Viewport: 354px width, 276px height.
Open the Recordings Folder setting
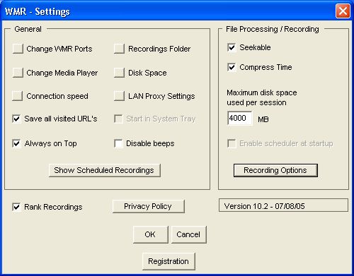(x=119, y=49)
